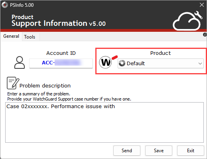Viewport: 207px width, 159px height.
Task: Click the notepad and pen icon
Action: point(13,83)
